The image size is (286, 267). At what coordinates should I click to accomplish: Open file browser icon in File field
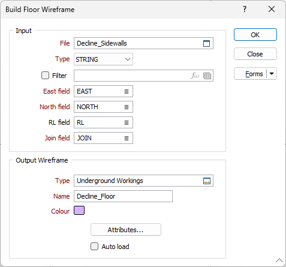point(206,43)
